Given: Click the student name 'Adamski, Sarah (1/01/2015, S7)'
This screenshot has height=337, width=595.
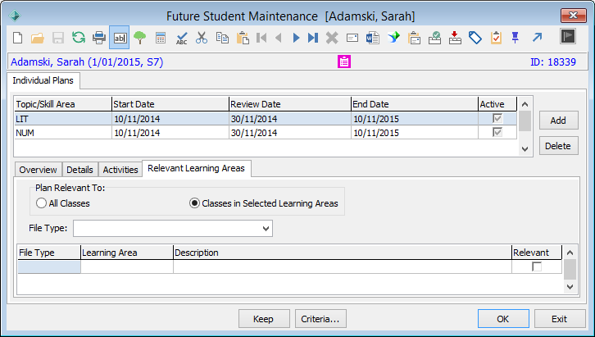Looking at the screenshot, I should click(87, 61).
